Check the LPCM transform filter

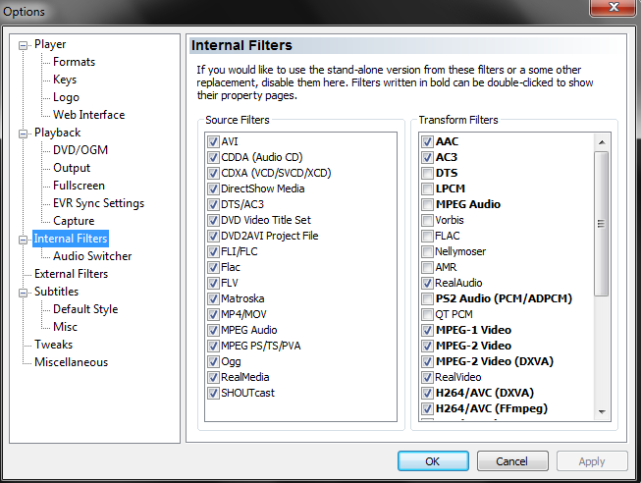coord(427,188)
